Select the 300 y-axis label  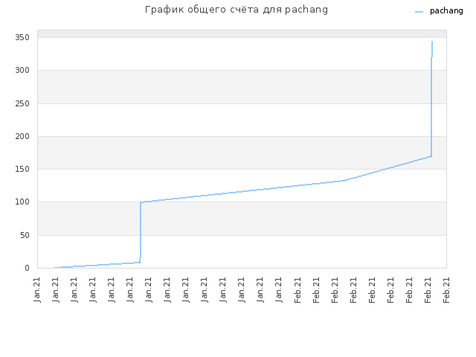[22, 71]
